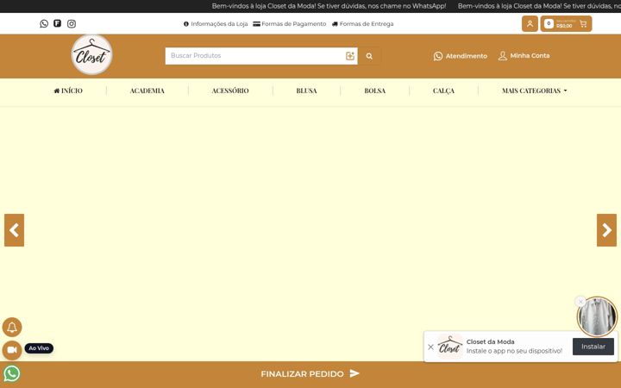The width and height of the screenshot is (621, 388).
Task: Open the shopping cart button
Action: tap(566, 24)
